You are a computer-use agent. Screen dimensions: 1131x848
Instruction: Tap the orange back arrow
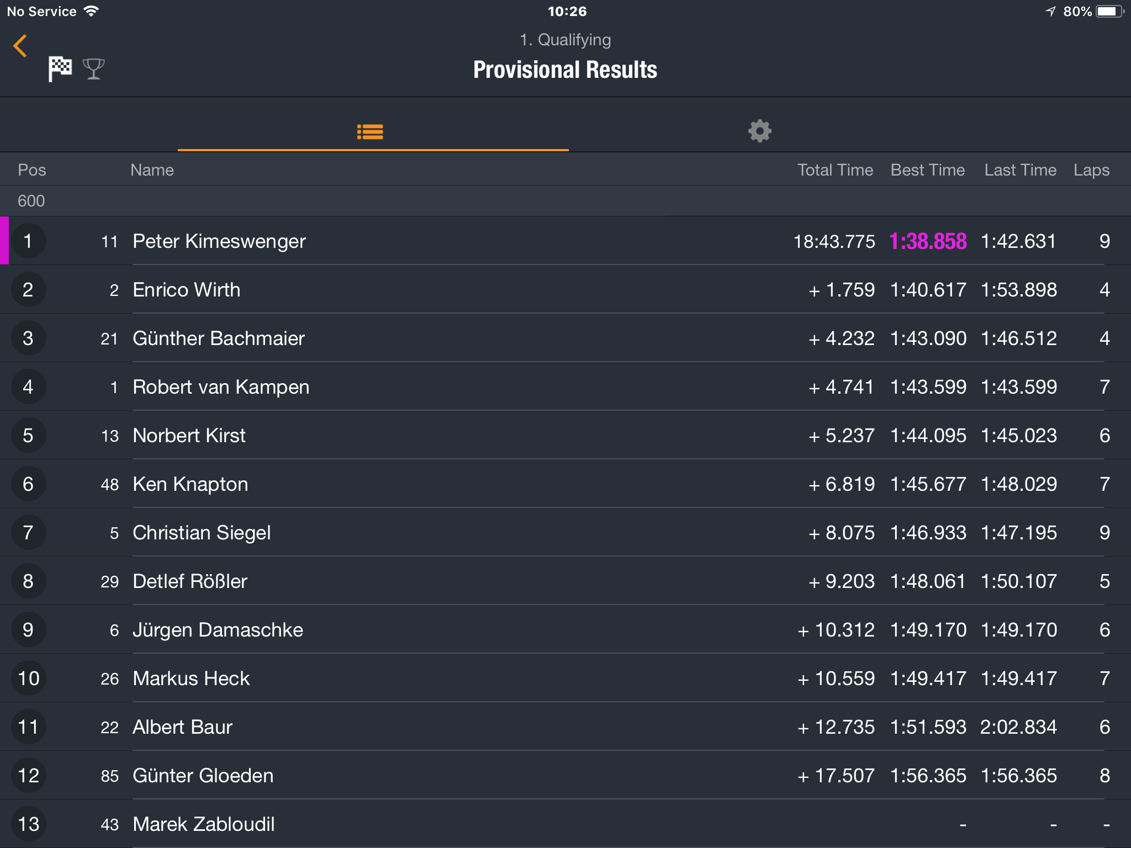[20, 46]
